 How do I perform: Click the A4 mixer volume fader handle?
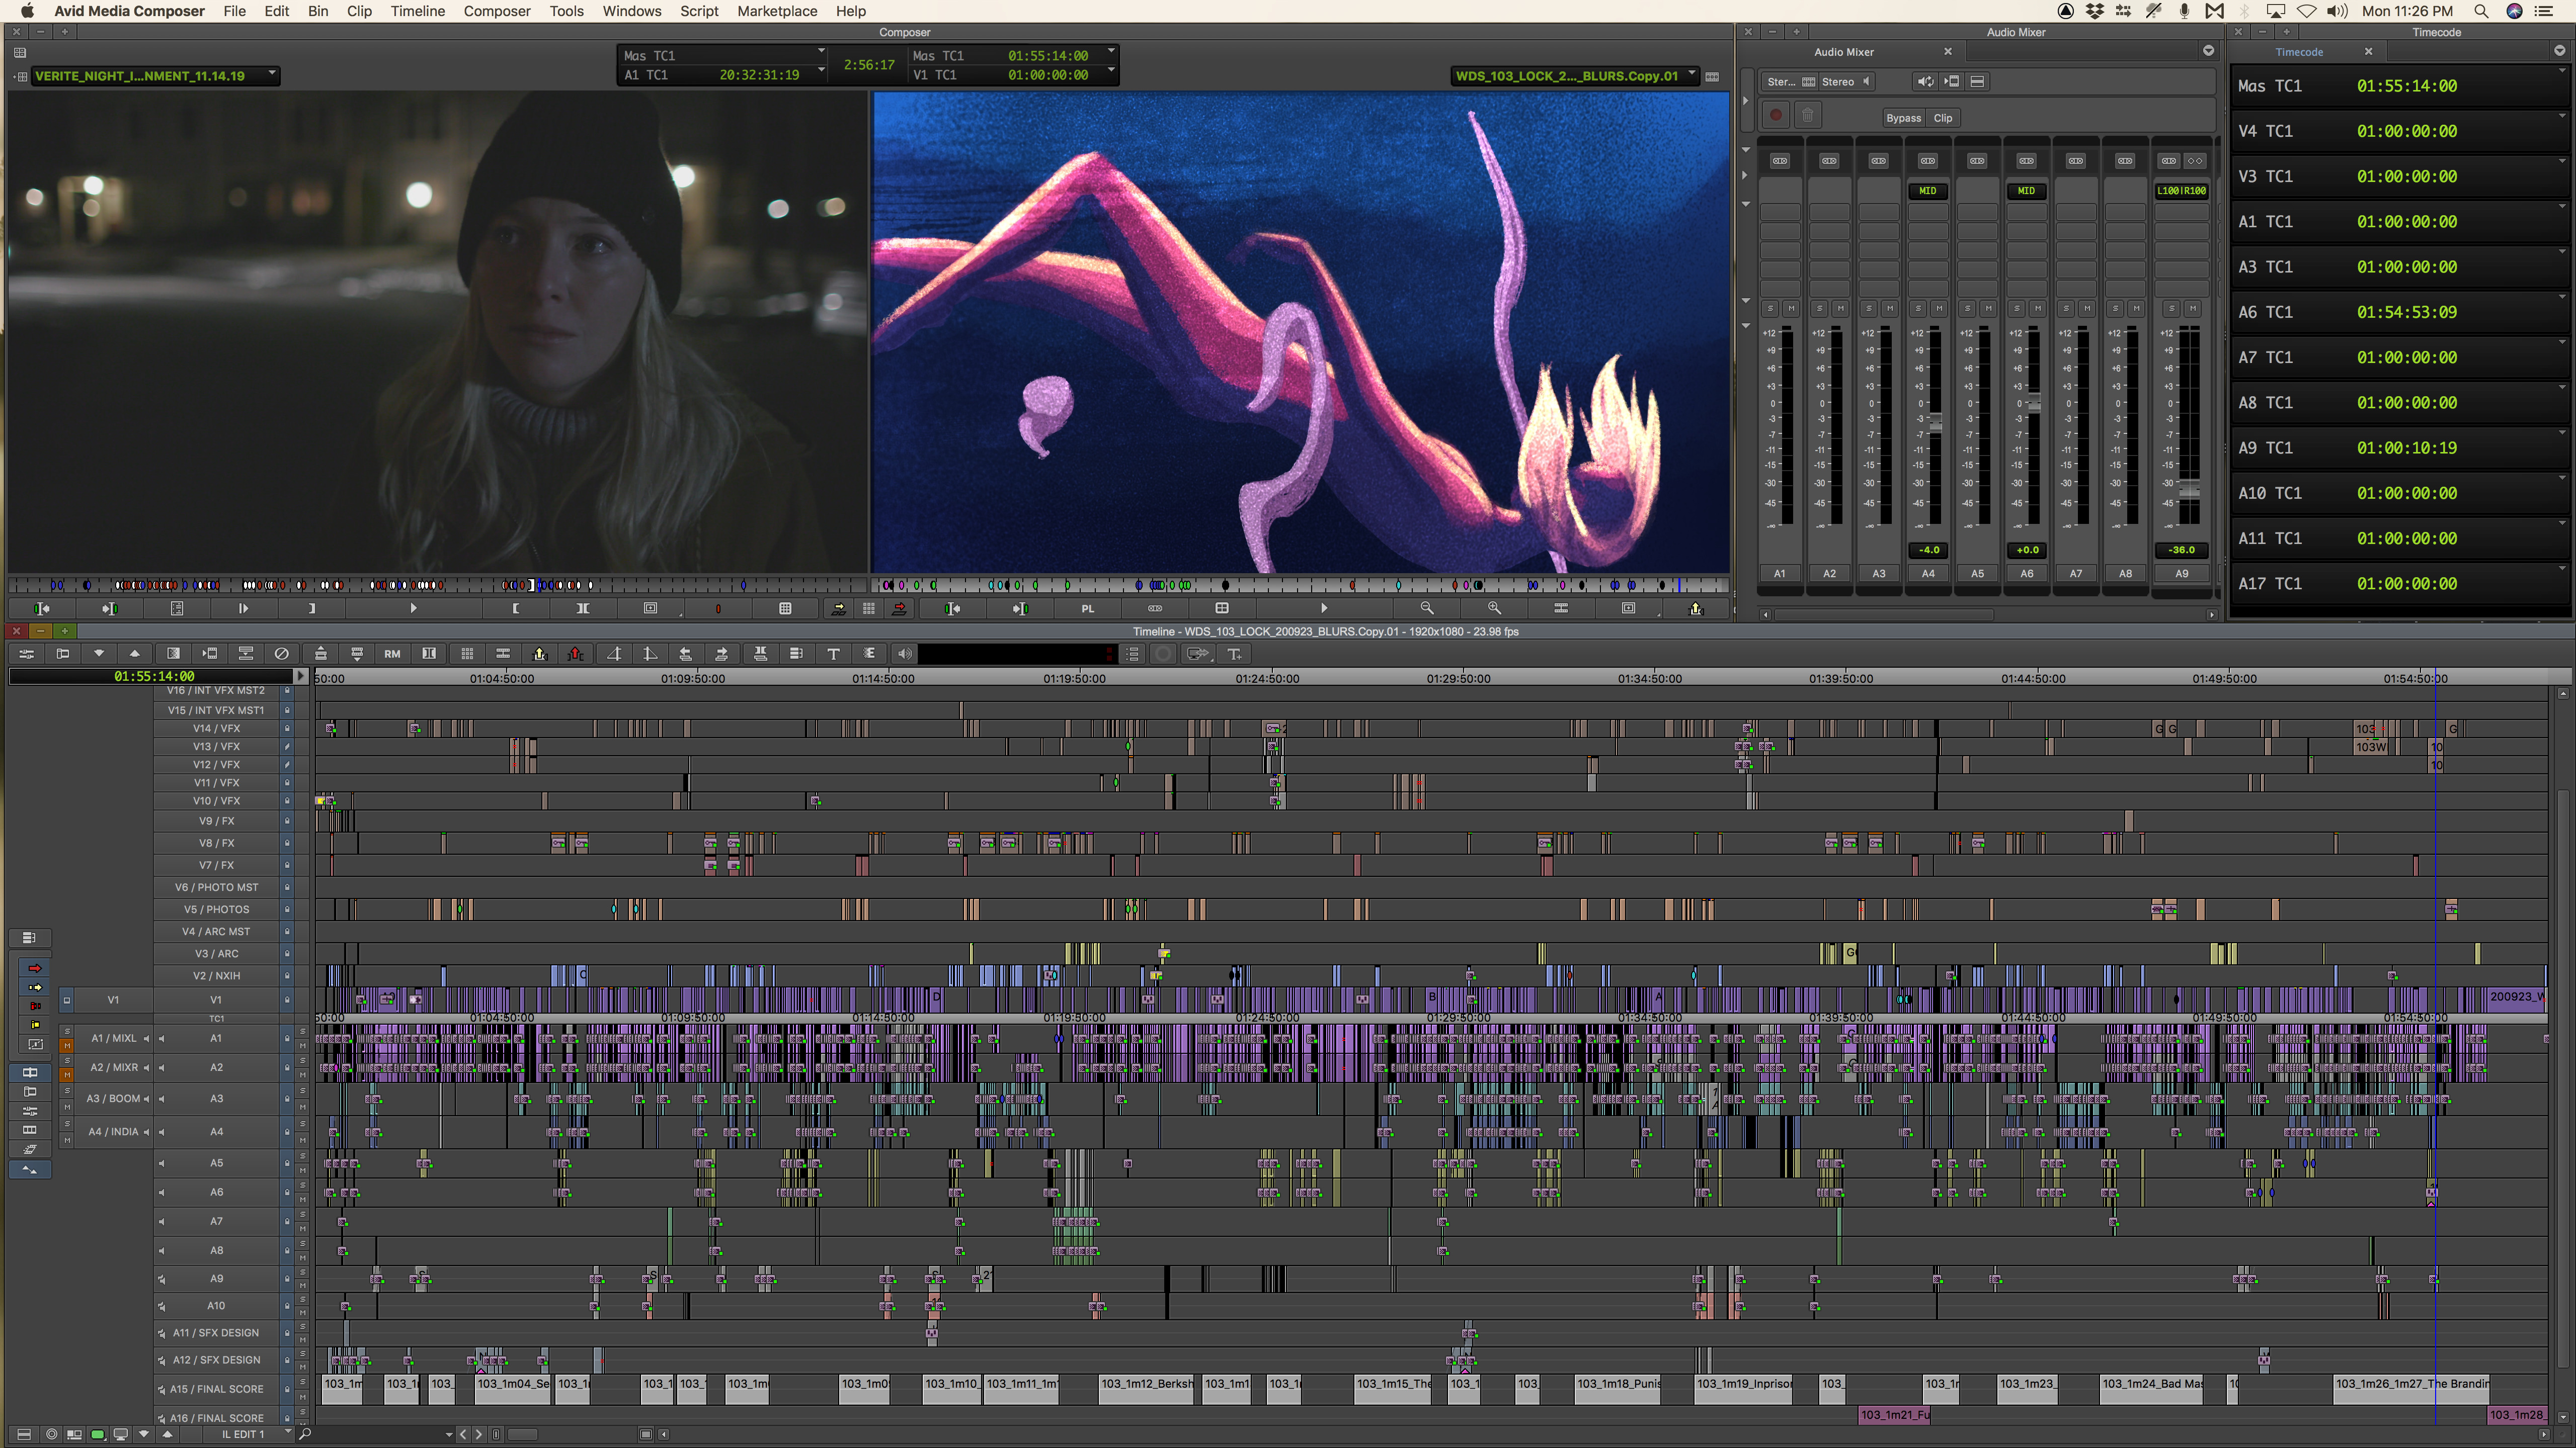(1936, 424)
